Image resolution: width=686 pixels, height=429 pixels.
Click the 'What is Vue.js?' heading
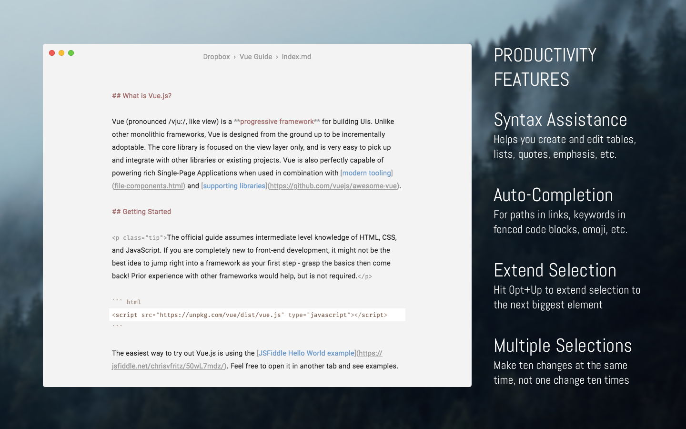141,96
